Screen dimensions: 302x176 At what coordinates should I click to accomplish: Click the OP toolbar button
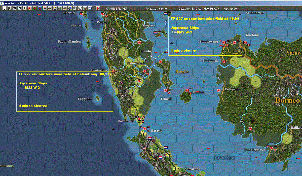point(80,8)
